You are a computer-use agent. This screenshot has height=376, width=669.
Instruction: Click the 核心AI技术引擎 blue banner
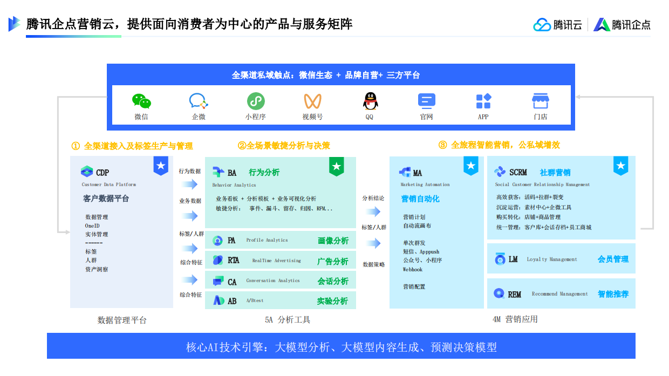pyautogui.click(x=341, y=346)
